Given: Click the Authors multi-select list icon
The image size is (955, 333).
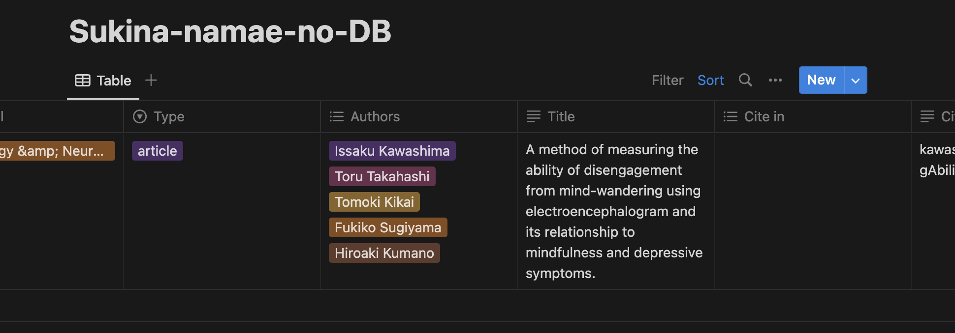Looking at the screenshot, I should [x=337, y=116].
